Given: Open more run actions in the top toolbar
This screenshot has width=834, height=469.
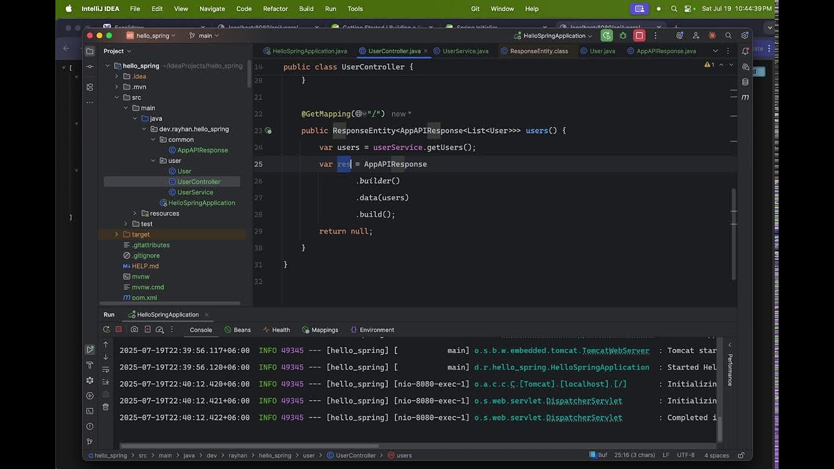Looking at the screenshot, I should [656, 36].
